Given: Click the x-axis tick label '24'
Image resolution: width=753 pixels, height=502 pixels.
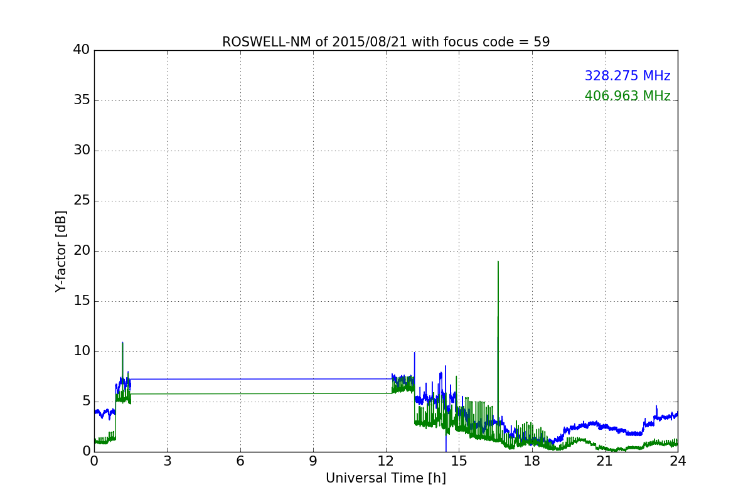Looking at the screenshot, I should [678, 461].
